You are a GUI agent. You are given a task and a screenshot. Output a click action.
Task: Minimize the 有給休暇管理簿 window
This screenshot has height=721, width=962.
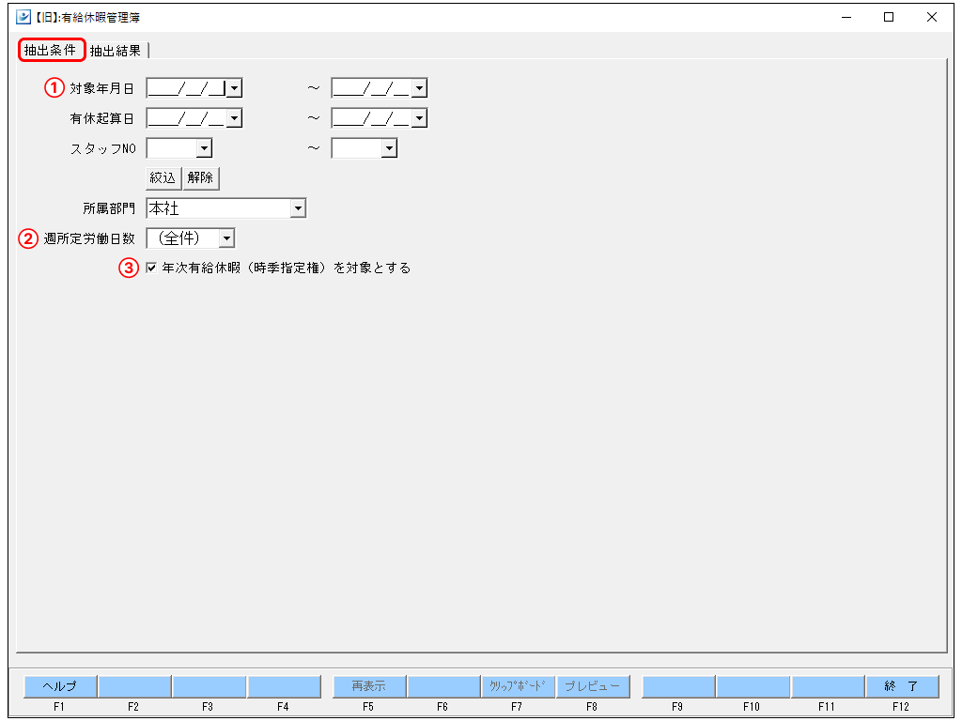pos(846,17)
